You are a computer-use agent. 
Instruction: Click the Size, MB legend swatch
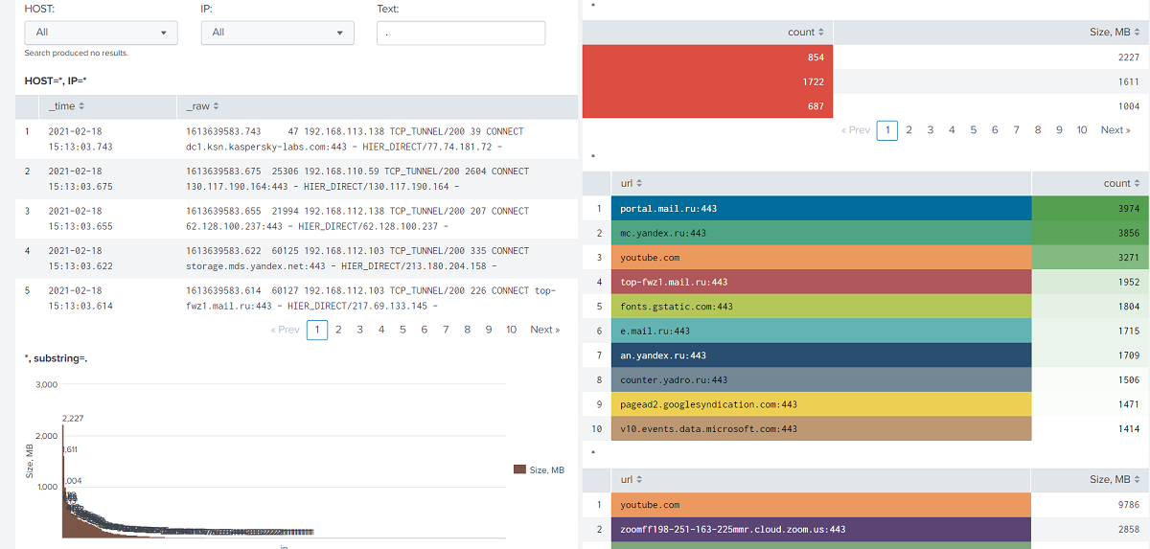coord(520,469)
